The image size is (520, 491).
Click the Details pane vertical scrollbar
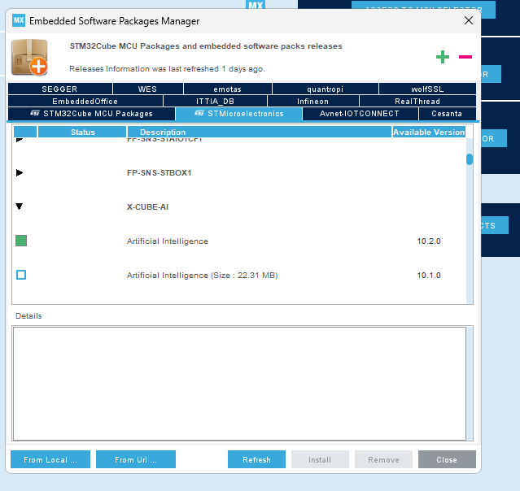coord(470,384)
